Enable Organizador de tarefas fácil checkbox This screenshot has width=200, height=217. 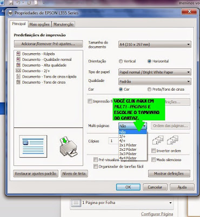click(96, 167)
